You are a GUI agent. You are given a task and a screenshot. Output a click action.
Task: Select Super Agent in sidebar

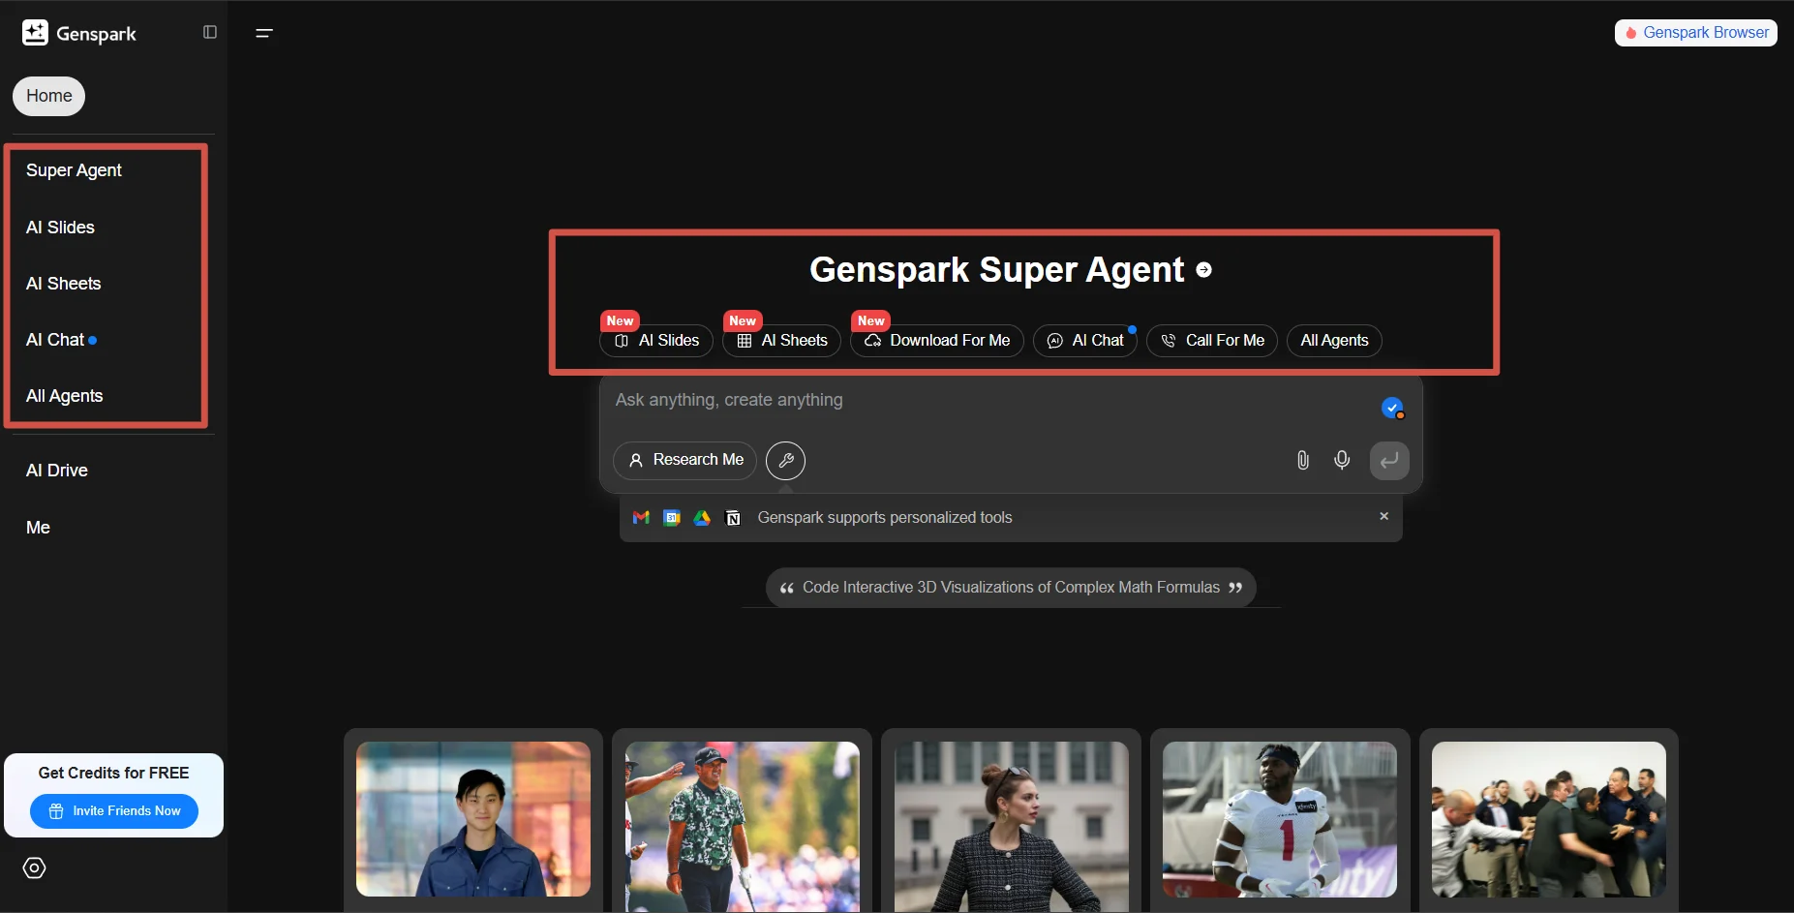[x=74, y=170]
